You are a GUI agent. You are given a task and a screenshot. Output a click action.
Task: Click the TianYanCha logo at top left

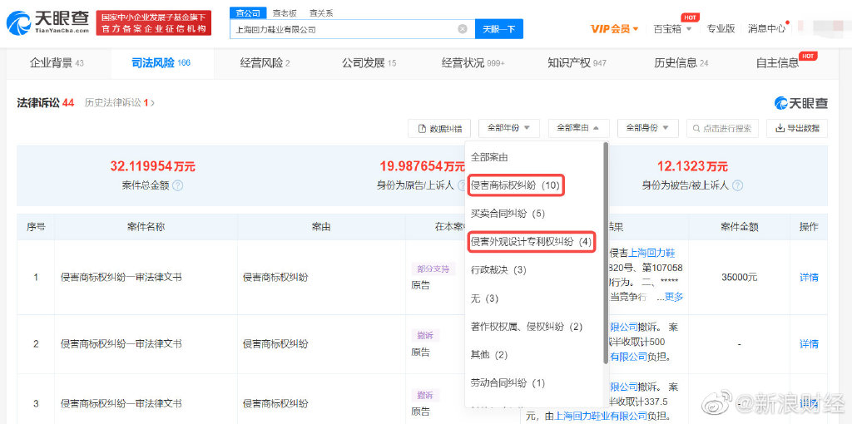click(47, 22)
